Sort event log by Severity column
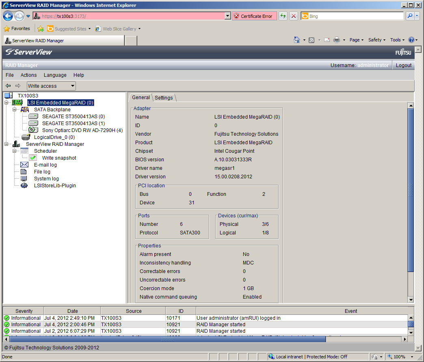 point(24,311)
